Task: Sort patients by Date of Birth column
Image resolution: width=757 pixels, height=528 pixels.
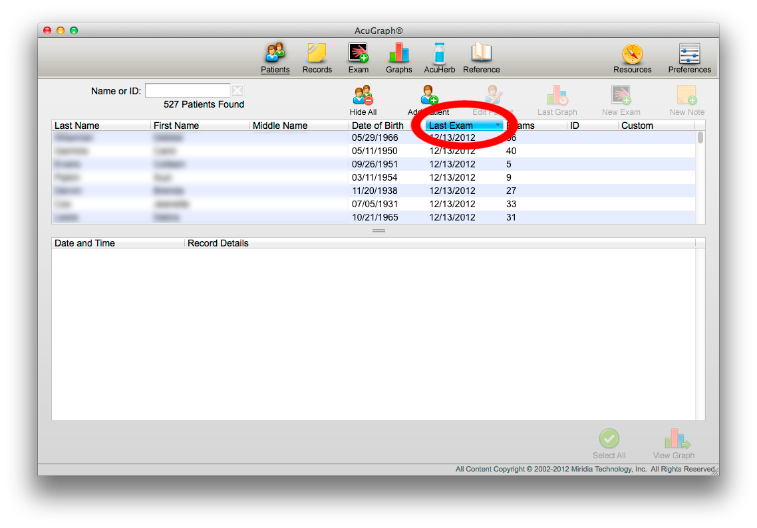Action: 387,126
